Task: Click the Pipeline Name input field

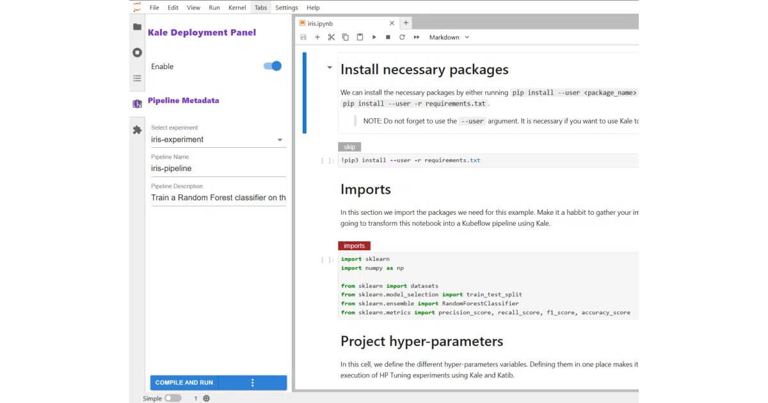Action: pyautogui.click(x=218, y=169)
